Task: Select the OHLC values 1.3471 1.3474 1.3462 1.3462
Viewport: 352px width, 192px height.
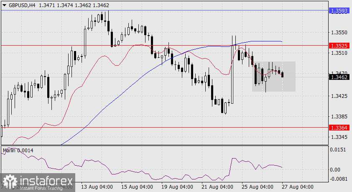Action: pos(74,5)
